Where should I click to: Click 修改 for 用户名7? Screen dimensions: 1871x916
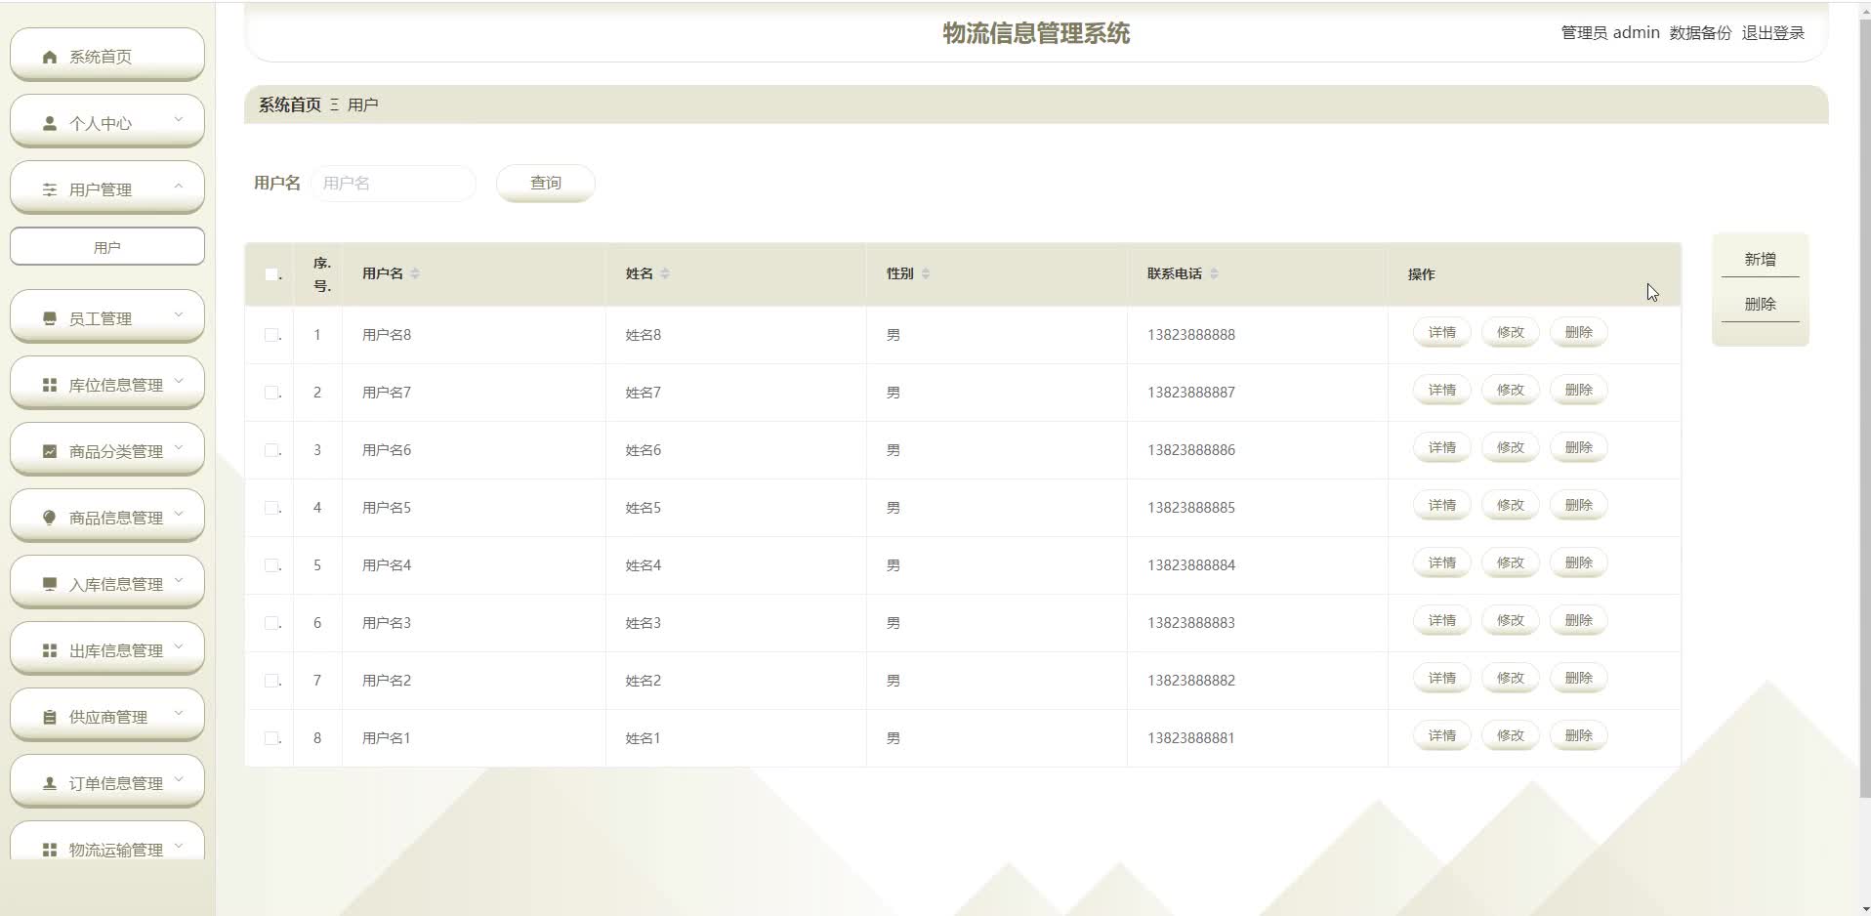tap(1511, 391)
